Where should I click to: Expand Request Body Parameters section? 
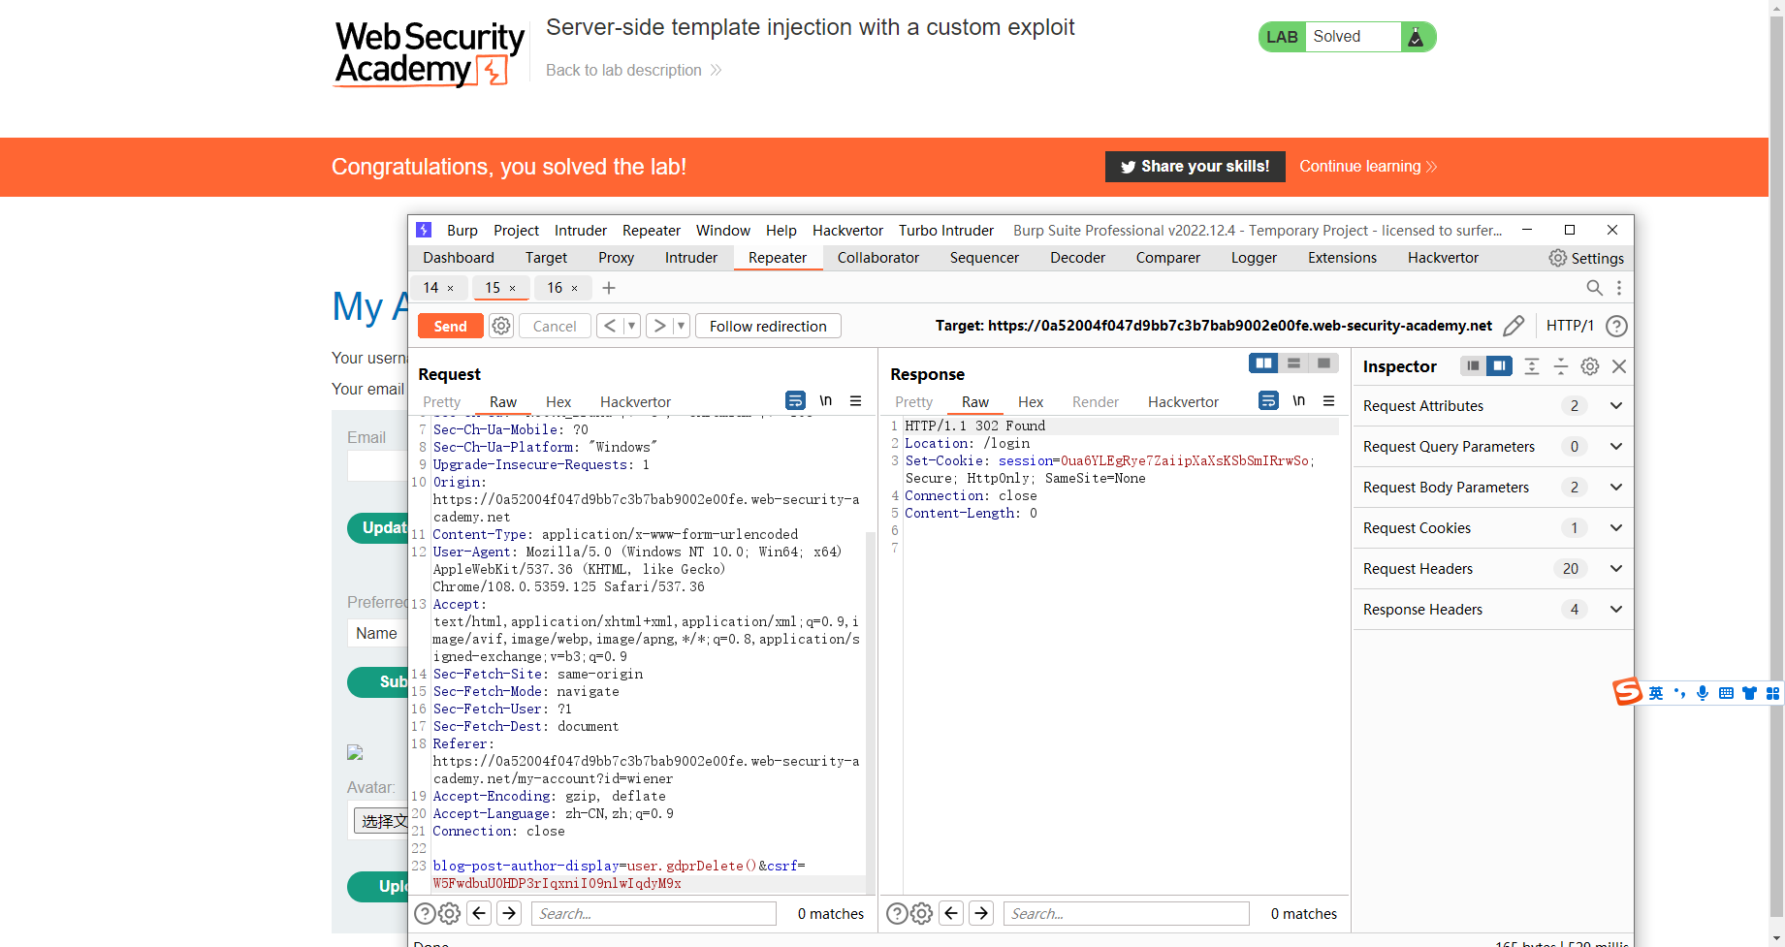click(1616, 488)
